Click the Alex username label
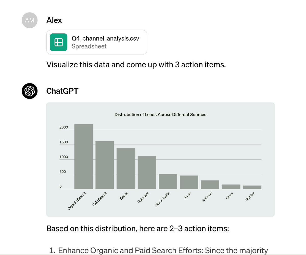The image size is (306, 255). 54,20
